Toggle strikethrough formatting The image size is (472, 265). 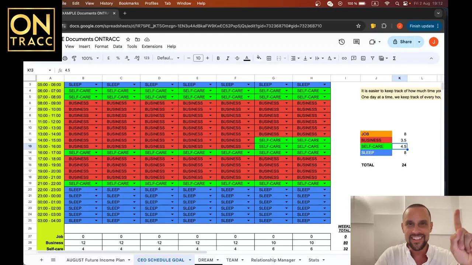(237, 58)
